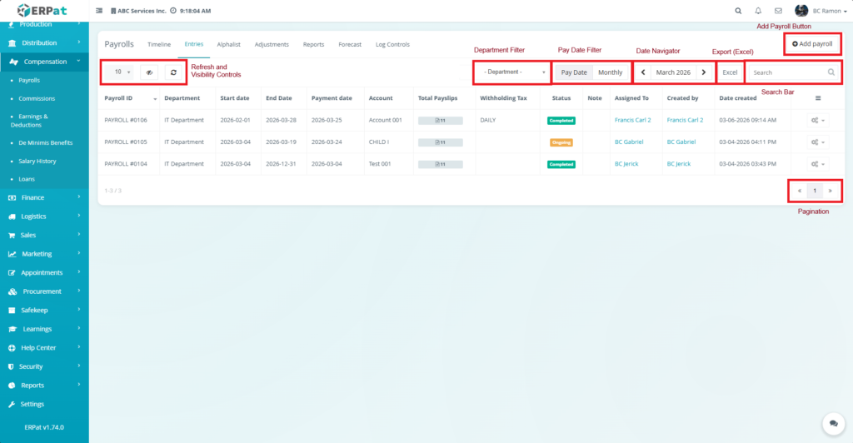Open rows-per-page dropdown showing 10

pos(122,72)
